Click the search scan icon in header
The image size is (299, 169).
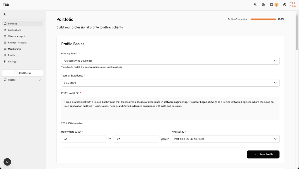[x=255, y=5]
